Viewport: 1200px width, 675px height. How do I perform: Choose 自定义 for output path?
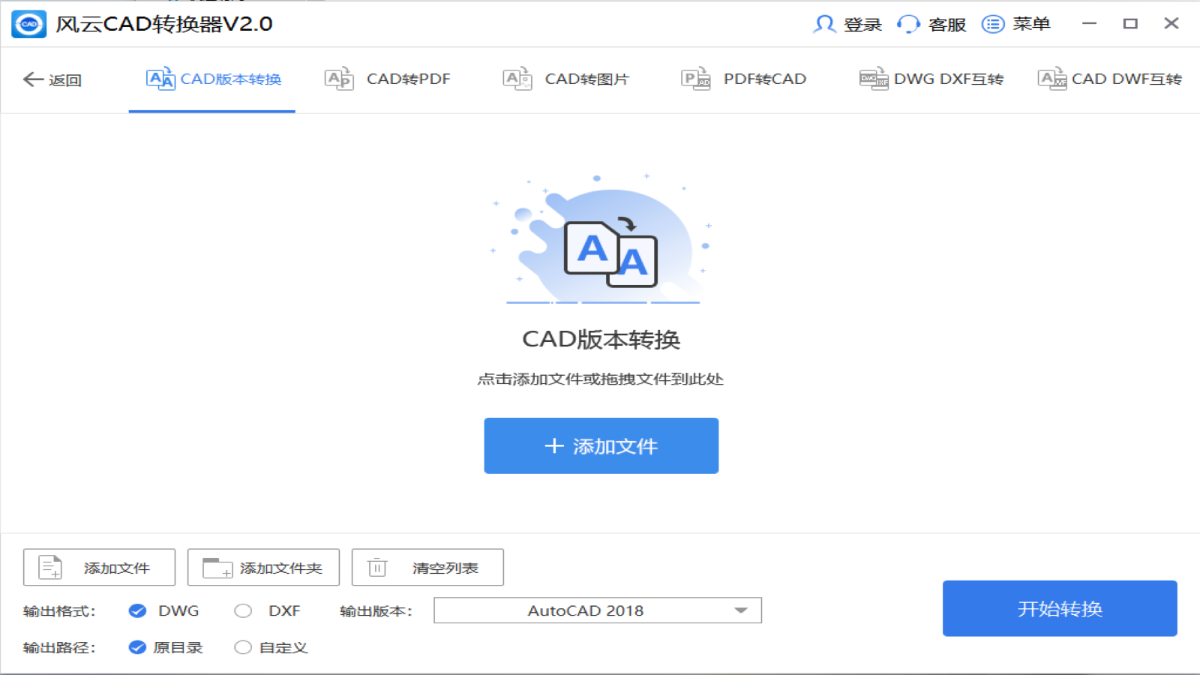coord(243,647)
